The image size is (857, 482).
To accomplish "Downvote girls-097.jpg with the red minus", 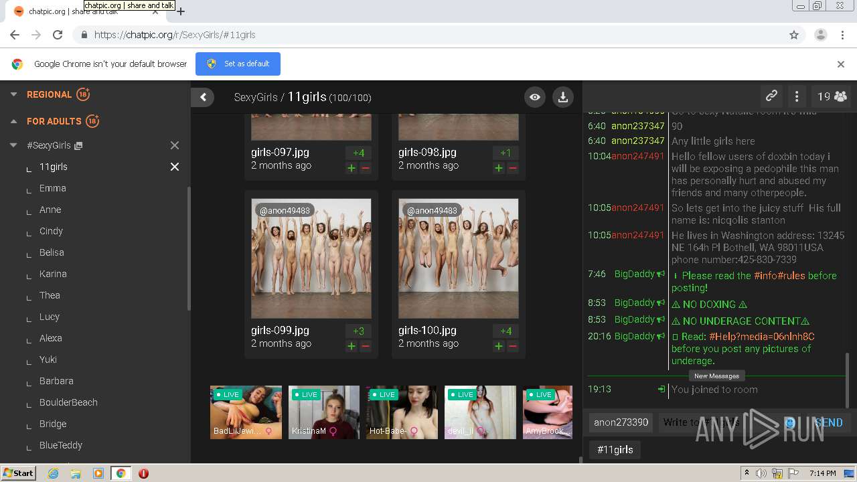I will click(366, 168).
